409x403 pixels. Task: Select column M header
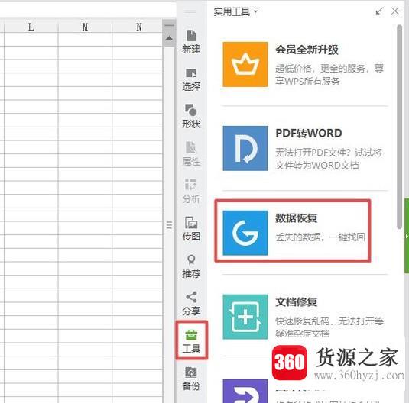point(85,27)
